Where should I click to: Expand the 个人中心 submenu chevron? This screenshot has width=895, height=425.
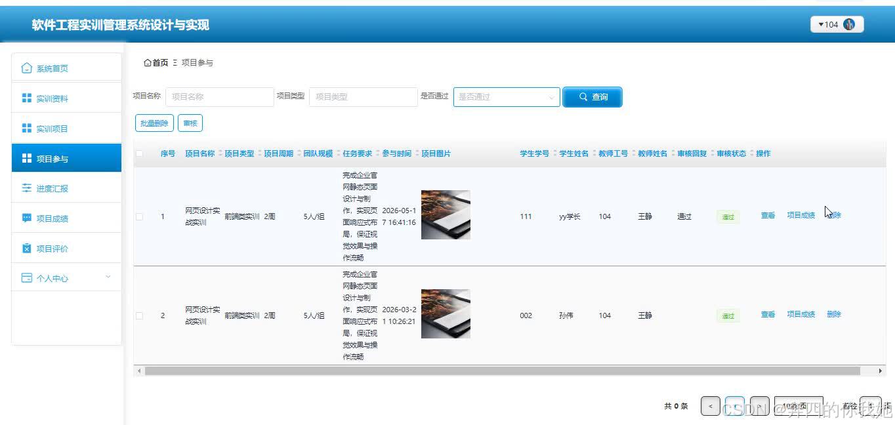coord(108,277)
